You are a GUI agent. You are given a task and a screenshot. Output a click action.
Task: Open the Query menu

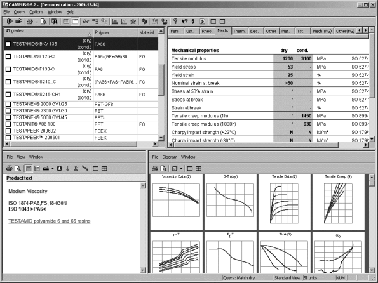tap(19, 12)
